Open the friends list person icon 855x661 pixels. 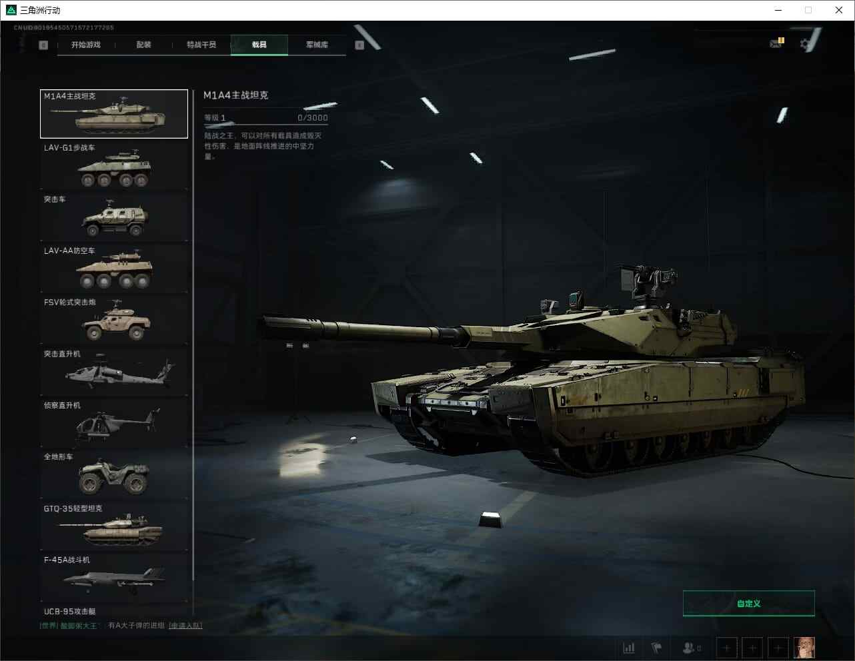tap(690, 648)
